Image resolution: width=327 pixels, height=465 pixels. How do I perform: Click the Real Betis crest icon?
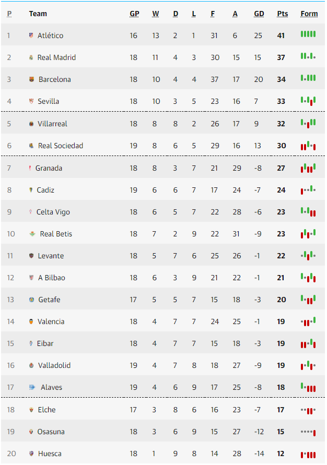pos(32,234)
